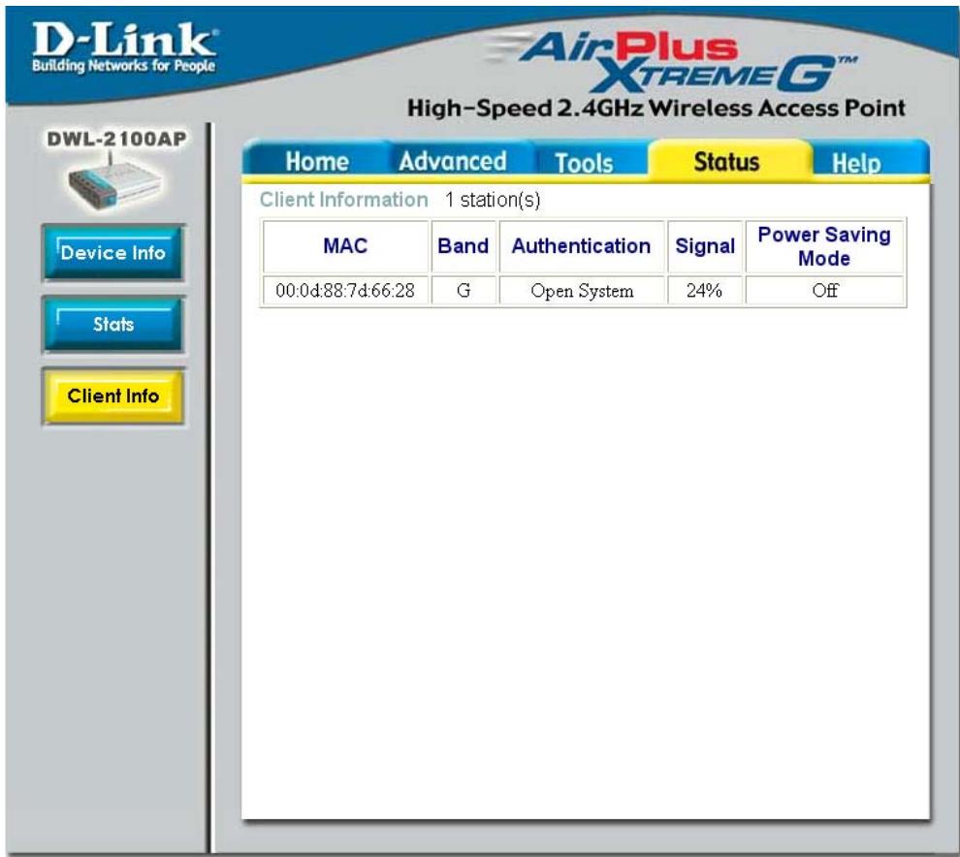Click the Client Information heading
This screenshot has width=960, height=857.
point(343,200)
